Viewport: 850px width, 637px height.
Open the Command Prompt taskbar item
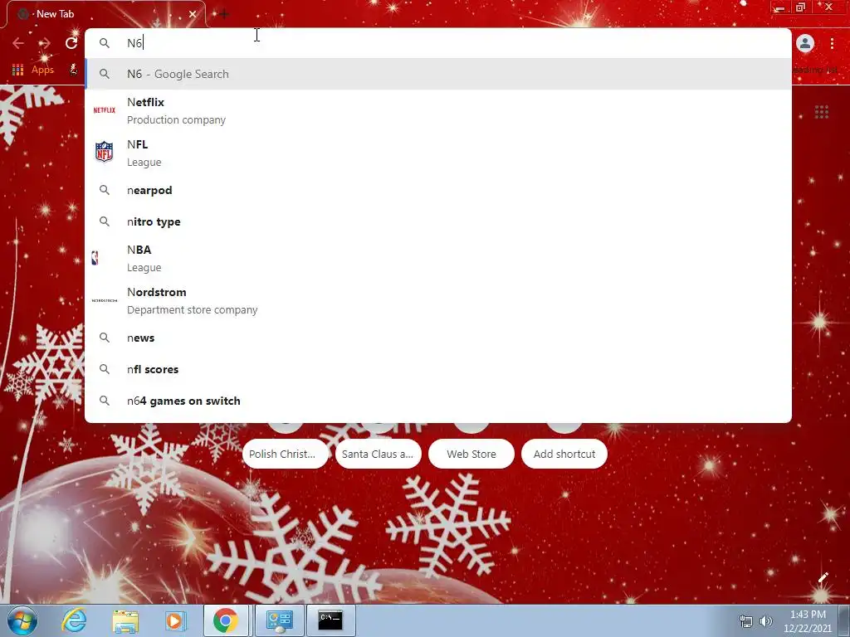point(330,620)
